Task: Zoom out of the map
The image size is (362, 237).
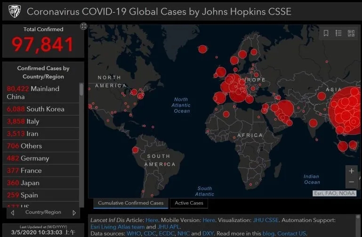Action: 351,182
